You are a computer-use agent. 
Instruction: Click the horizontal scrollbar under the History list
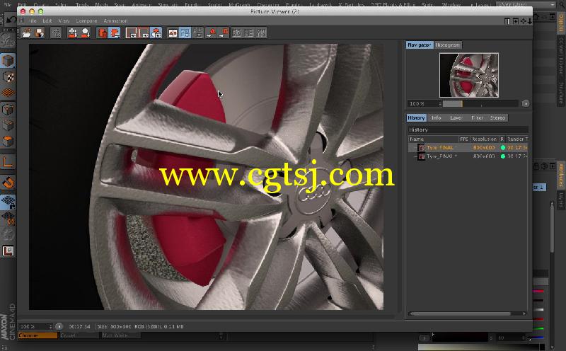[x=467, y=313]
